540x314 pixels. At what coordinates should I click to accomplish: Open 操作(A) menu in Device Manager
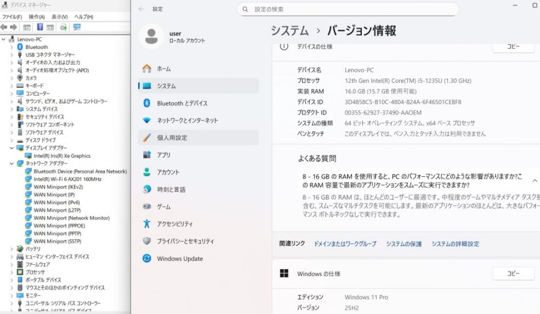coord(37,17)
